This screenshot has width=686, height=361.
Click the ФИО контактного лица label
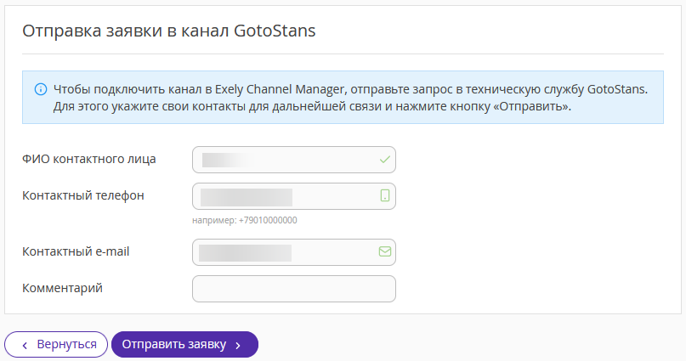[88, 159]
